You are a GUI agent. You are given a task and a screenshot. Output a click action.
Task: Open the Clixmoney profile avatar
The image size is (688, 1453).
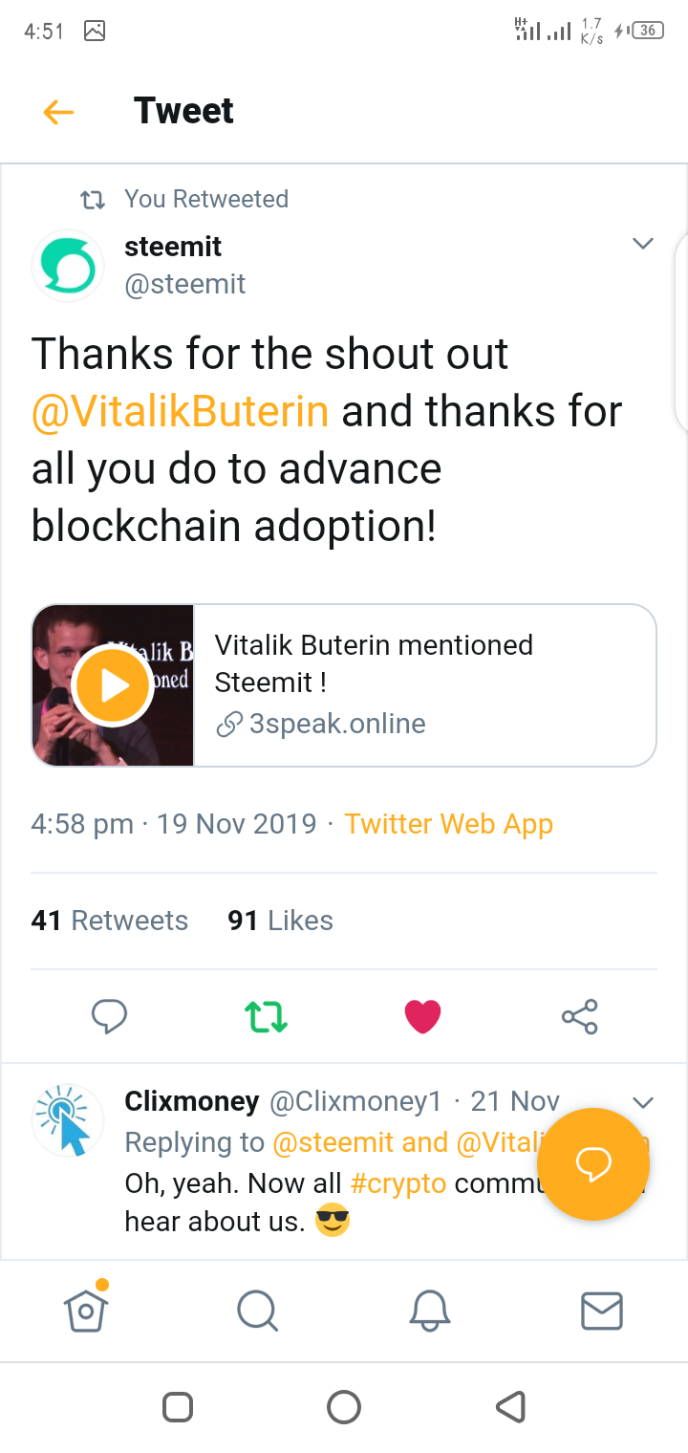68,1120
